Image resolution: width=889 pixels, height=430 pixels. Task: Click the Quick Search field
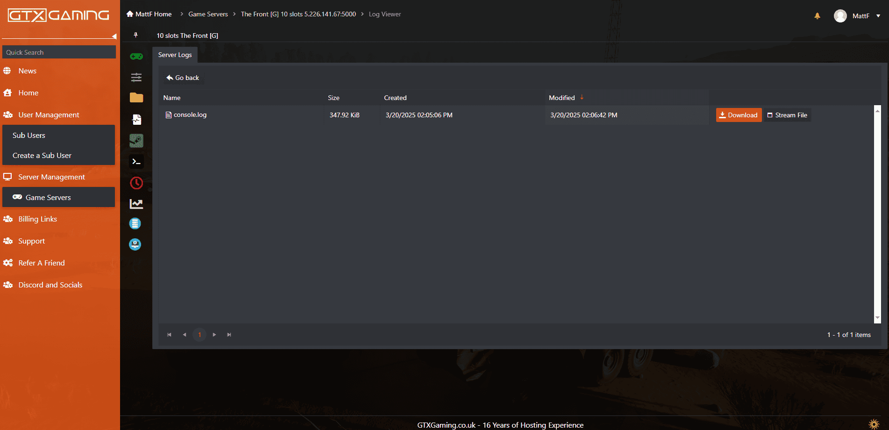coord(59,52)
